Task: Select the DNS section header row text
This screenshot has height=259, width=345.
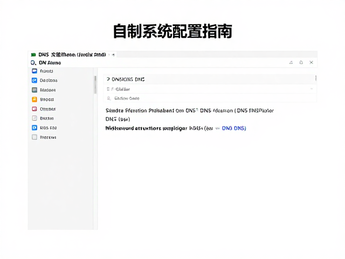Action: click(x=128, y=79)
